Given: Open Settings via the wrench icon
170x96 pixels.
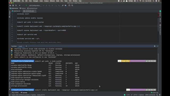Looking at the screenshot, I should pyautogui.click(x=63, y=5).
